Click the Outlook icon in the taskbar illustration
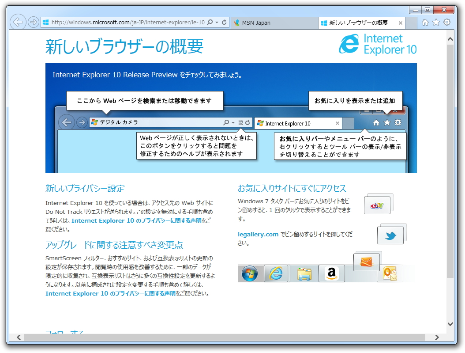The height and width of the screenshot is (353, 465). point(390,274)
